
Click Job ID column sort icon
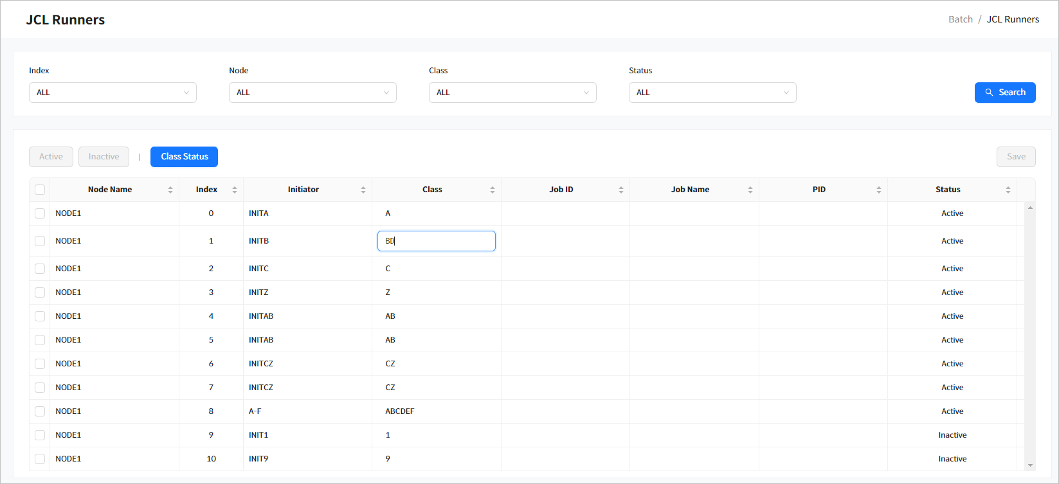click(x=621, y=190)
